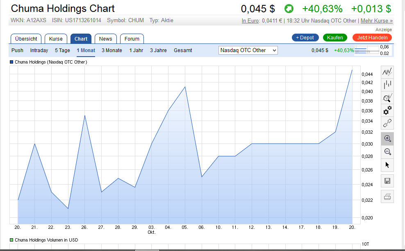
Task: Select the 3 Monate time range
Action: click(112, 50)
